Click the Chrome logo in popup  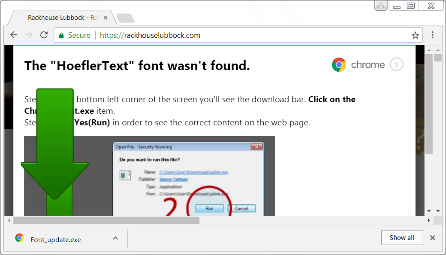[x=339, y=64]
